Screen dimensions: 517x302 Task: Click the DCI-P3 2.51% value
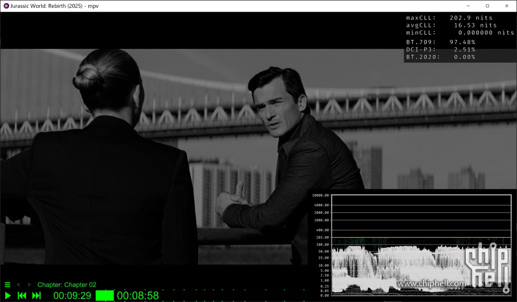[x=465, y=50]
